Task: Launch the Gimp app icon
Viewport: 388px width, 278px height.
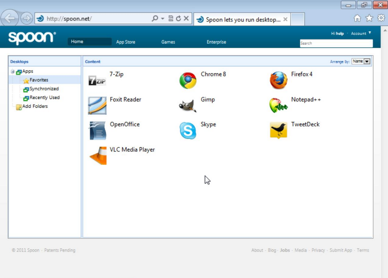Action: click(x=188, y=106)
